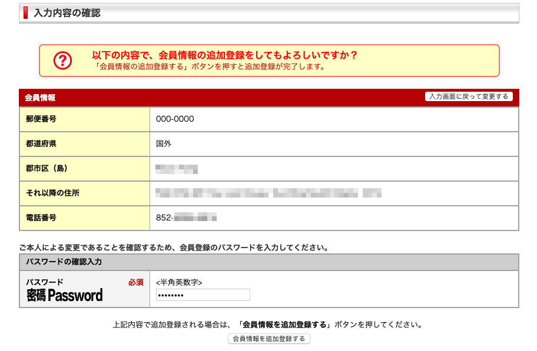Click the それ以降の住所 label cell
The height and width of the screenshot is (351, 537).
pos(85,193)
